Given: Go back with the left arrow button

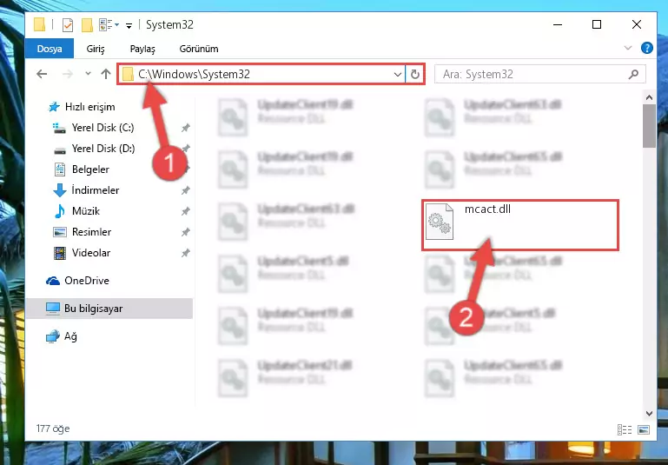Looking at the screenshot, I should tap(42, 74).
